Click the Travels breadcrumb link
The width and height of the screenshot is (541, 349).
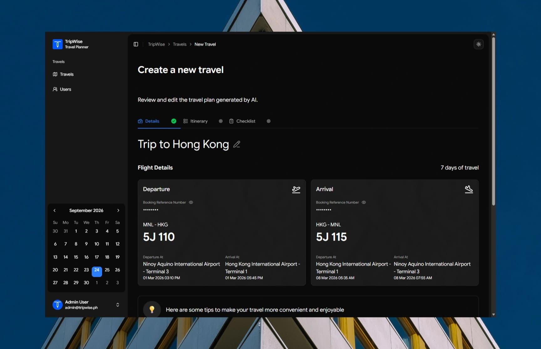[180, 44]
